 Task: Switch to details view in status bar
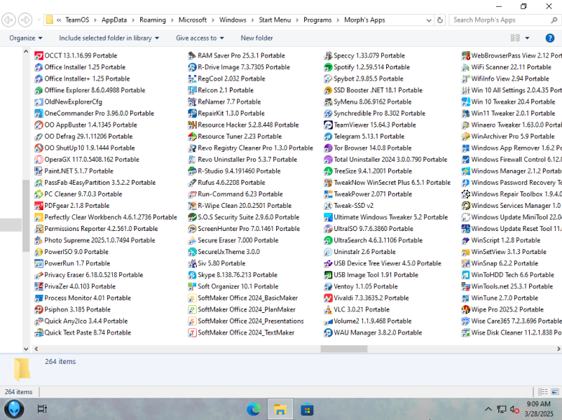coord(542,392)
